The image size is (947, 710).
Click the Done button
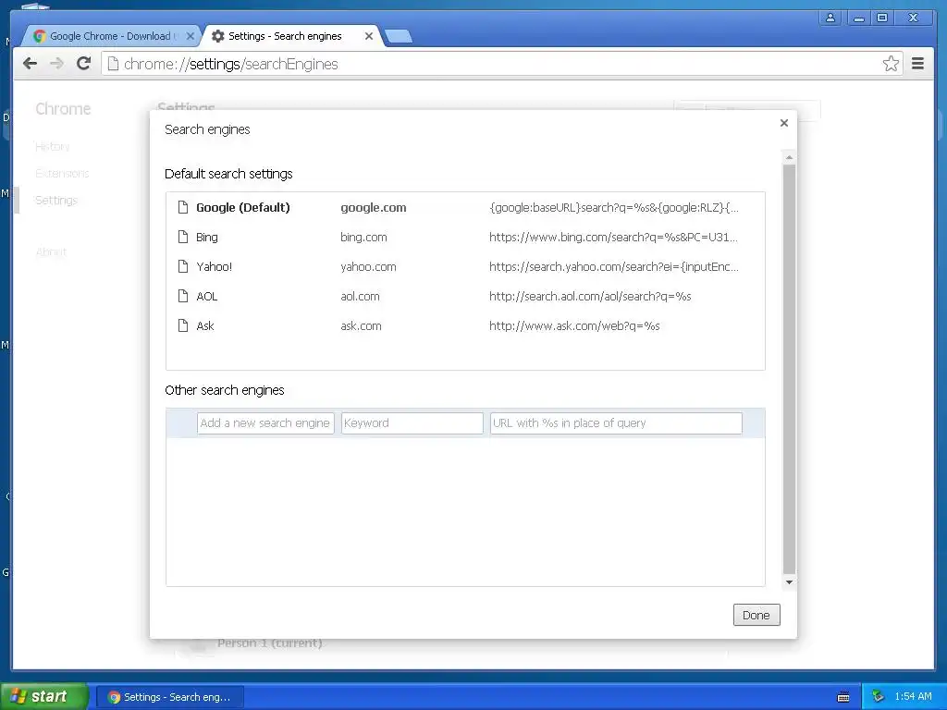pos(756,615)
